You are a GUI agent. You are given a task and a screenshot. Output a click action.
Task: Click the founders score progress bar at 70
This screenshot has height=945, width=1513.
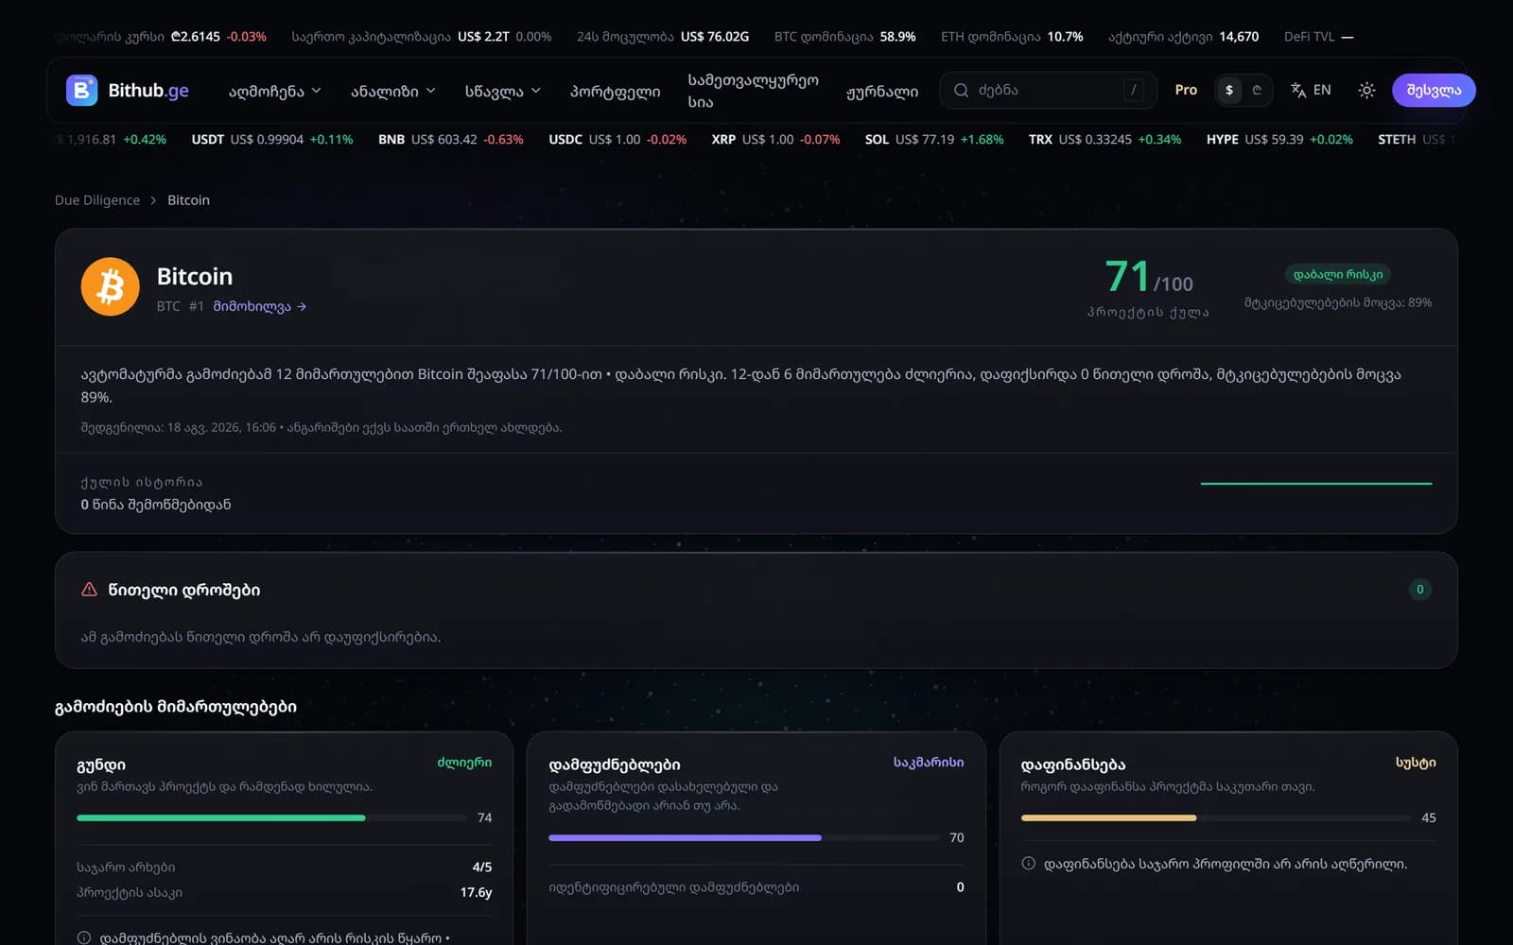point(743,837)
